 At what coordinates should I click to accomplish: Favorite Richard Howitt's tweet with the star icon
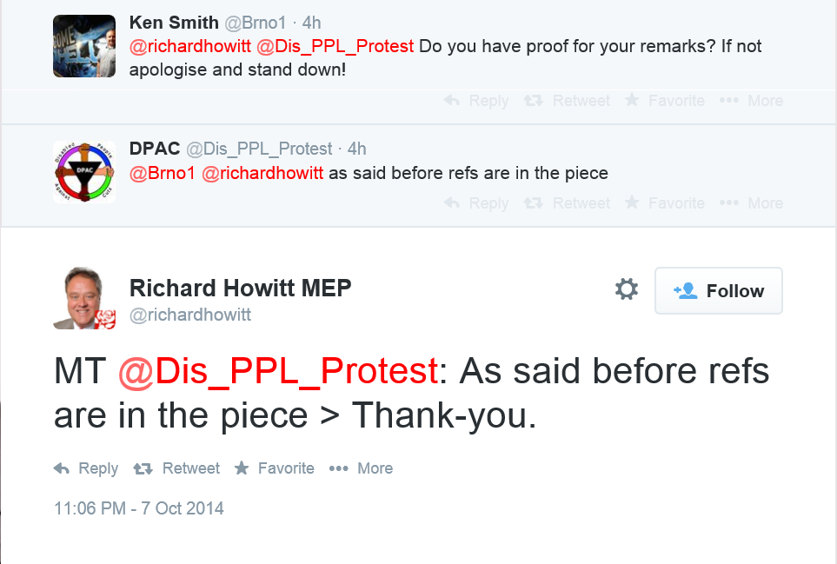coord(242,468)
